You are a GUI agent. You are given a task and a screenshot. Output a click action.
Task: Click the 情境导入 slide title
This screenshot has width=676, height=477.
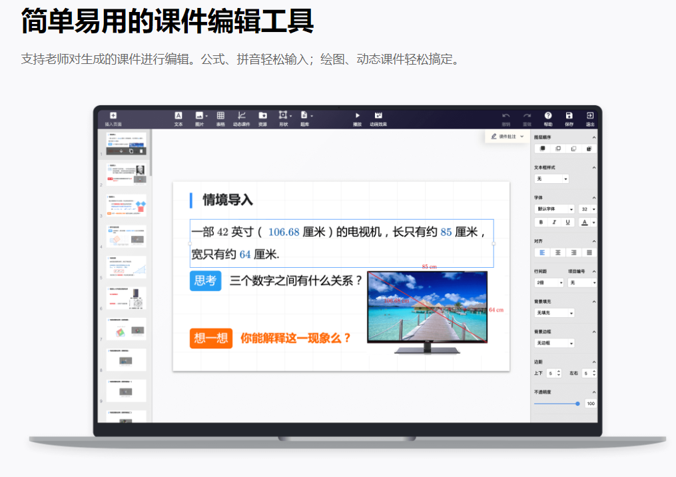[228, 200]
